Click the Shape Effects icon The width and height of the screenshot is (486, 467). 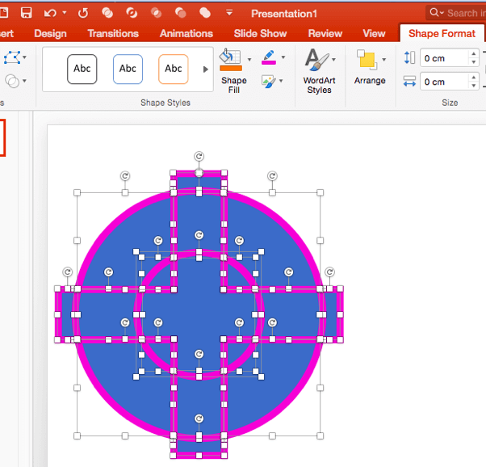pyautogui.click(x=269, y=81)
